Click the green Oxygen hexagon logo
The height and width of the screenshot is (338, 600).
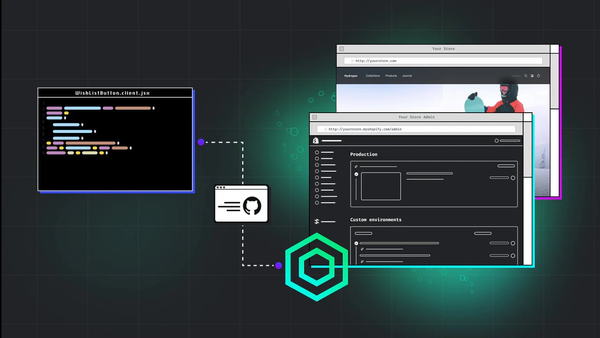[317, 267]
